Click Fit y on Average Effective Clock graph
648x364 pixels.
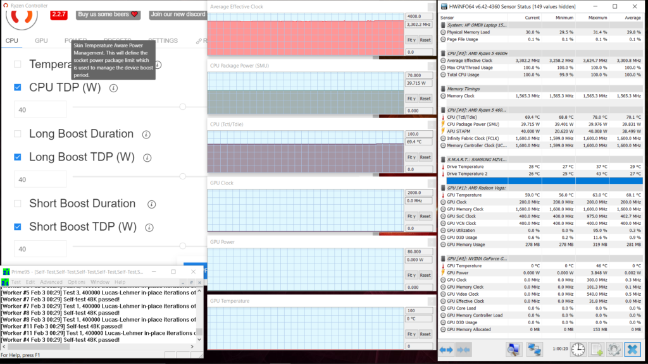click(411, 40)
